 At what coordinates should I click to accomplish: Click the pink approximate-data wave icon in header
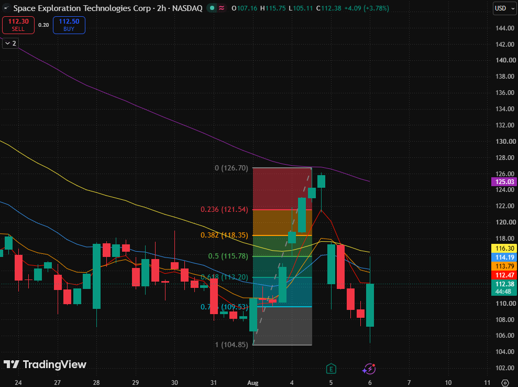(x=222, y=8)
